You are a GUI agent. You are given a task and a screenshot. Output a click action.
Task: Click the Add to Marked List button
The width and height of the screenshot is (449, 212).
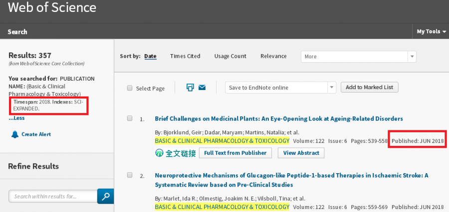click(x=369, y=88)
